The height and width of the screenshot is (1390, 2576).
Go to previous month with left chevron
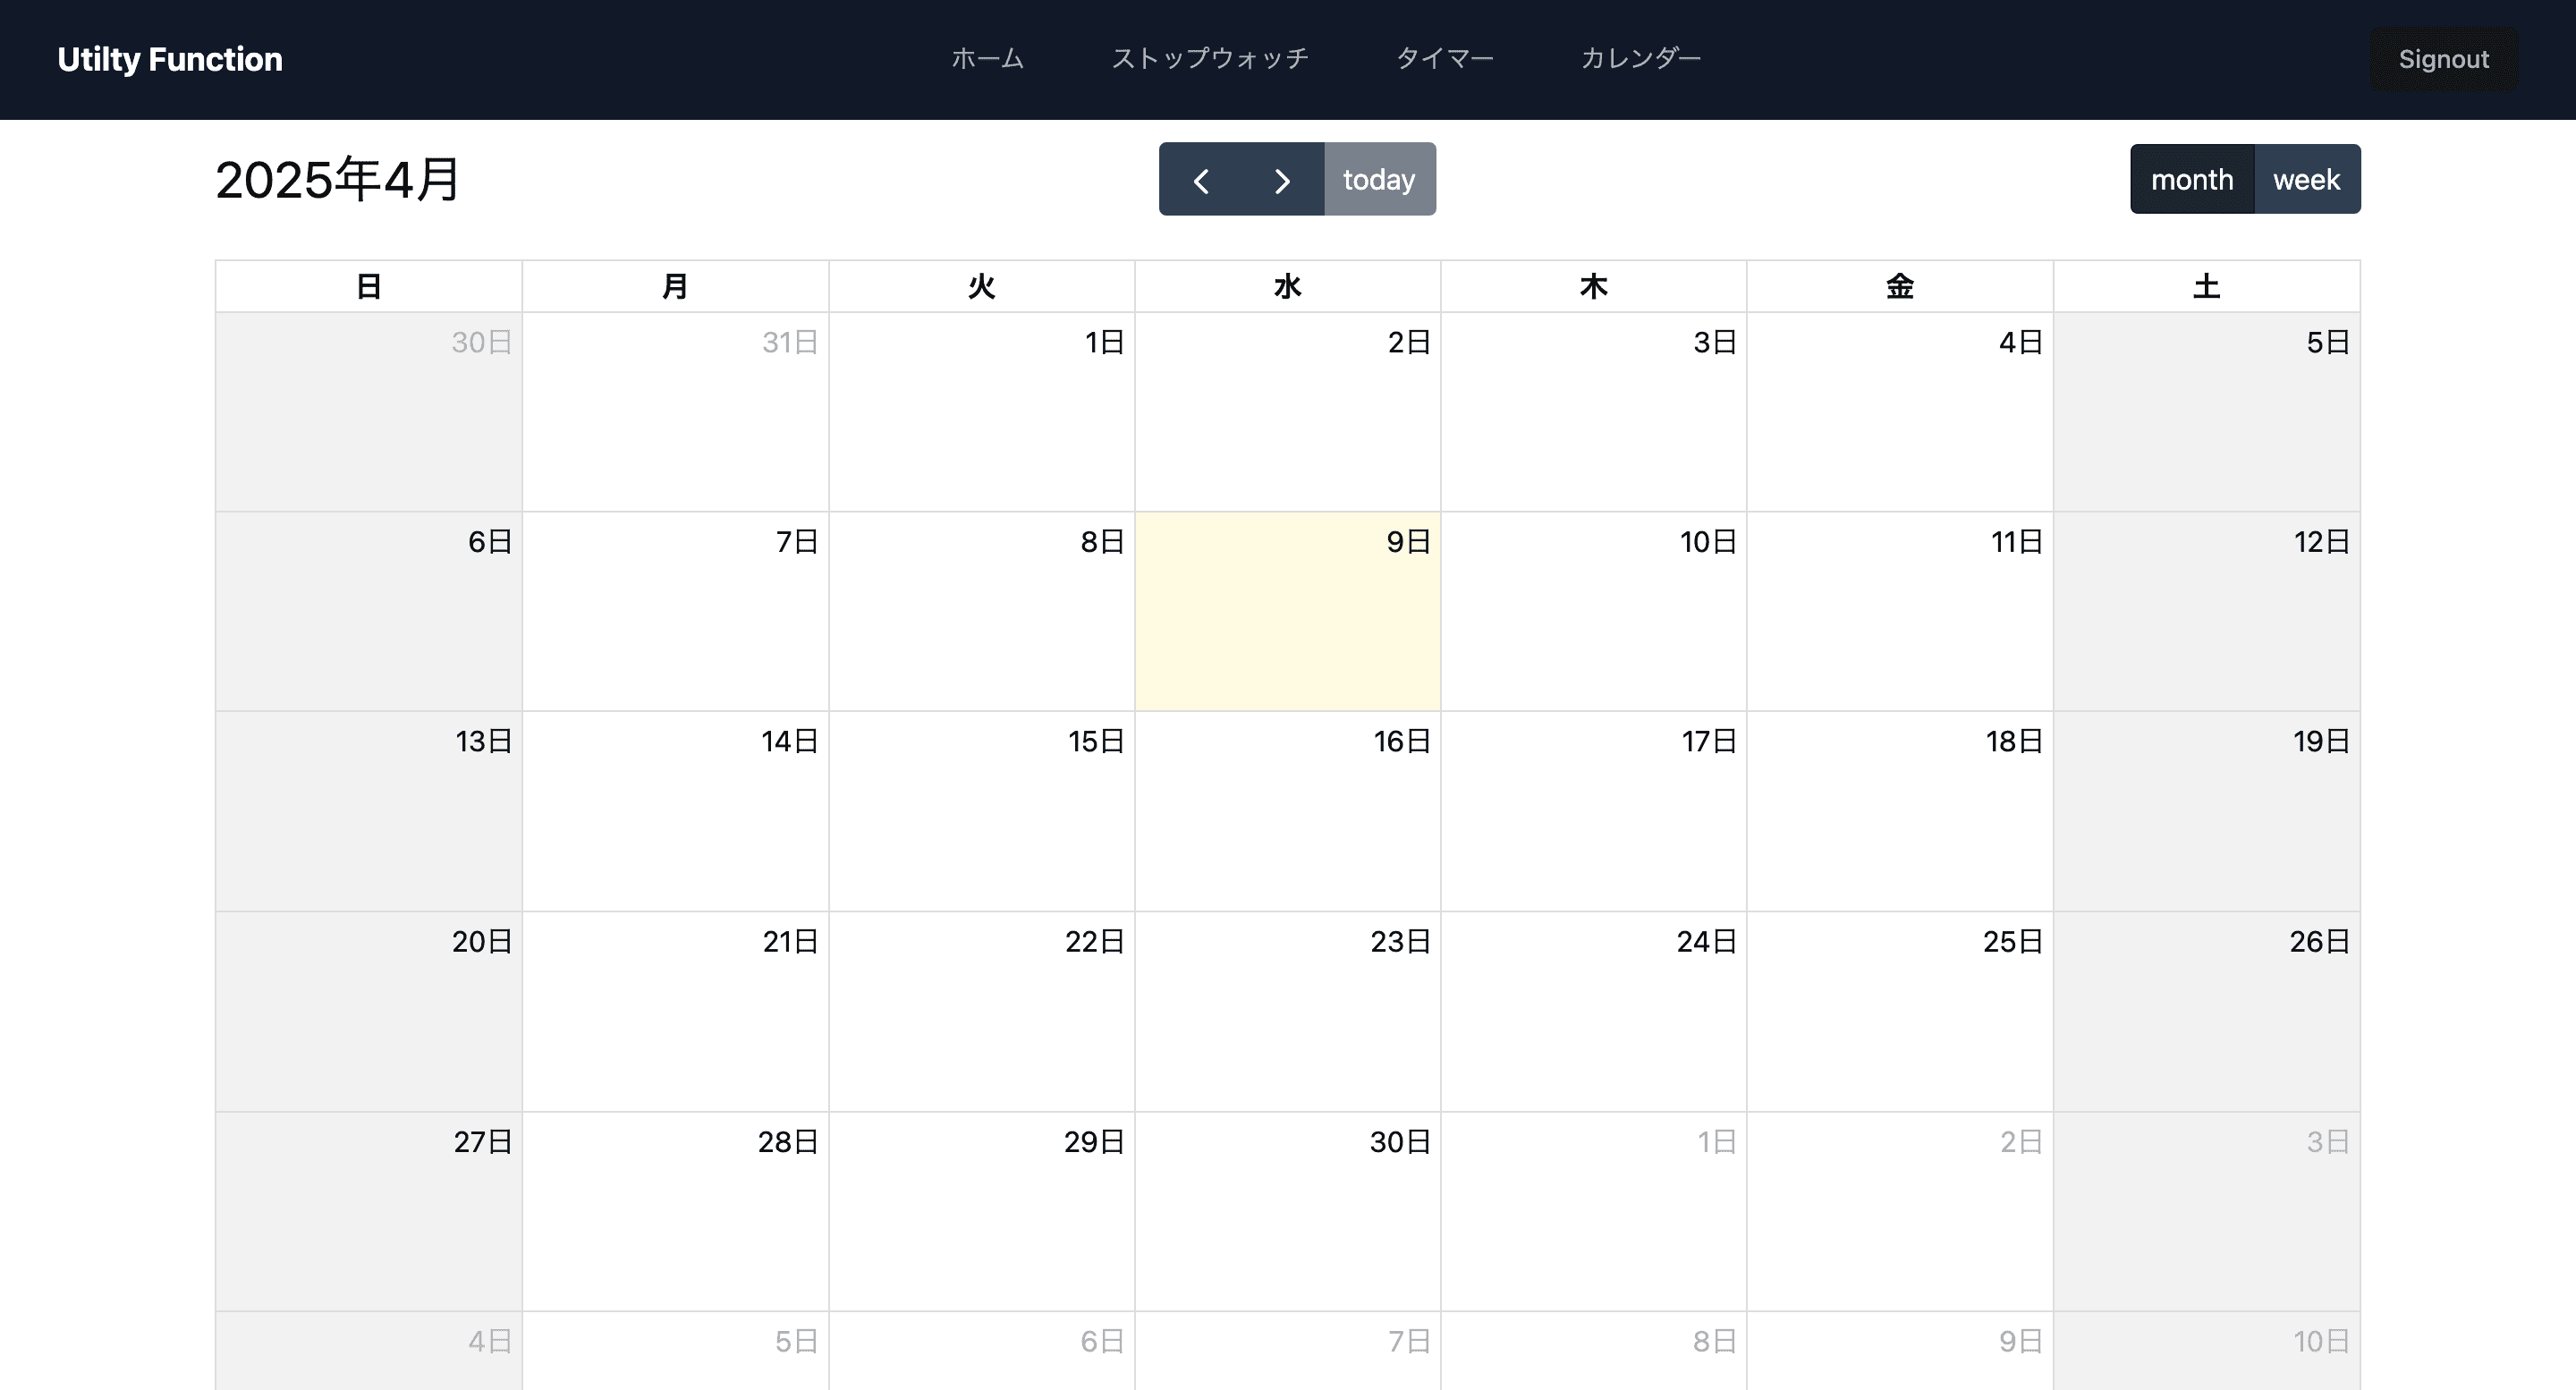click(1200, 180)
